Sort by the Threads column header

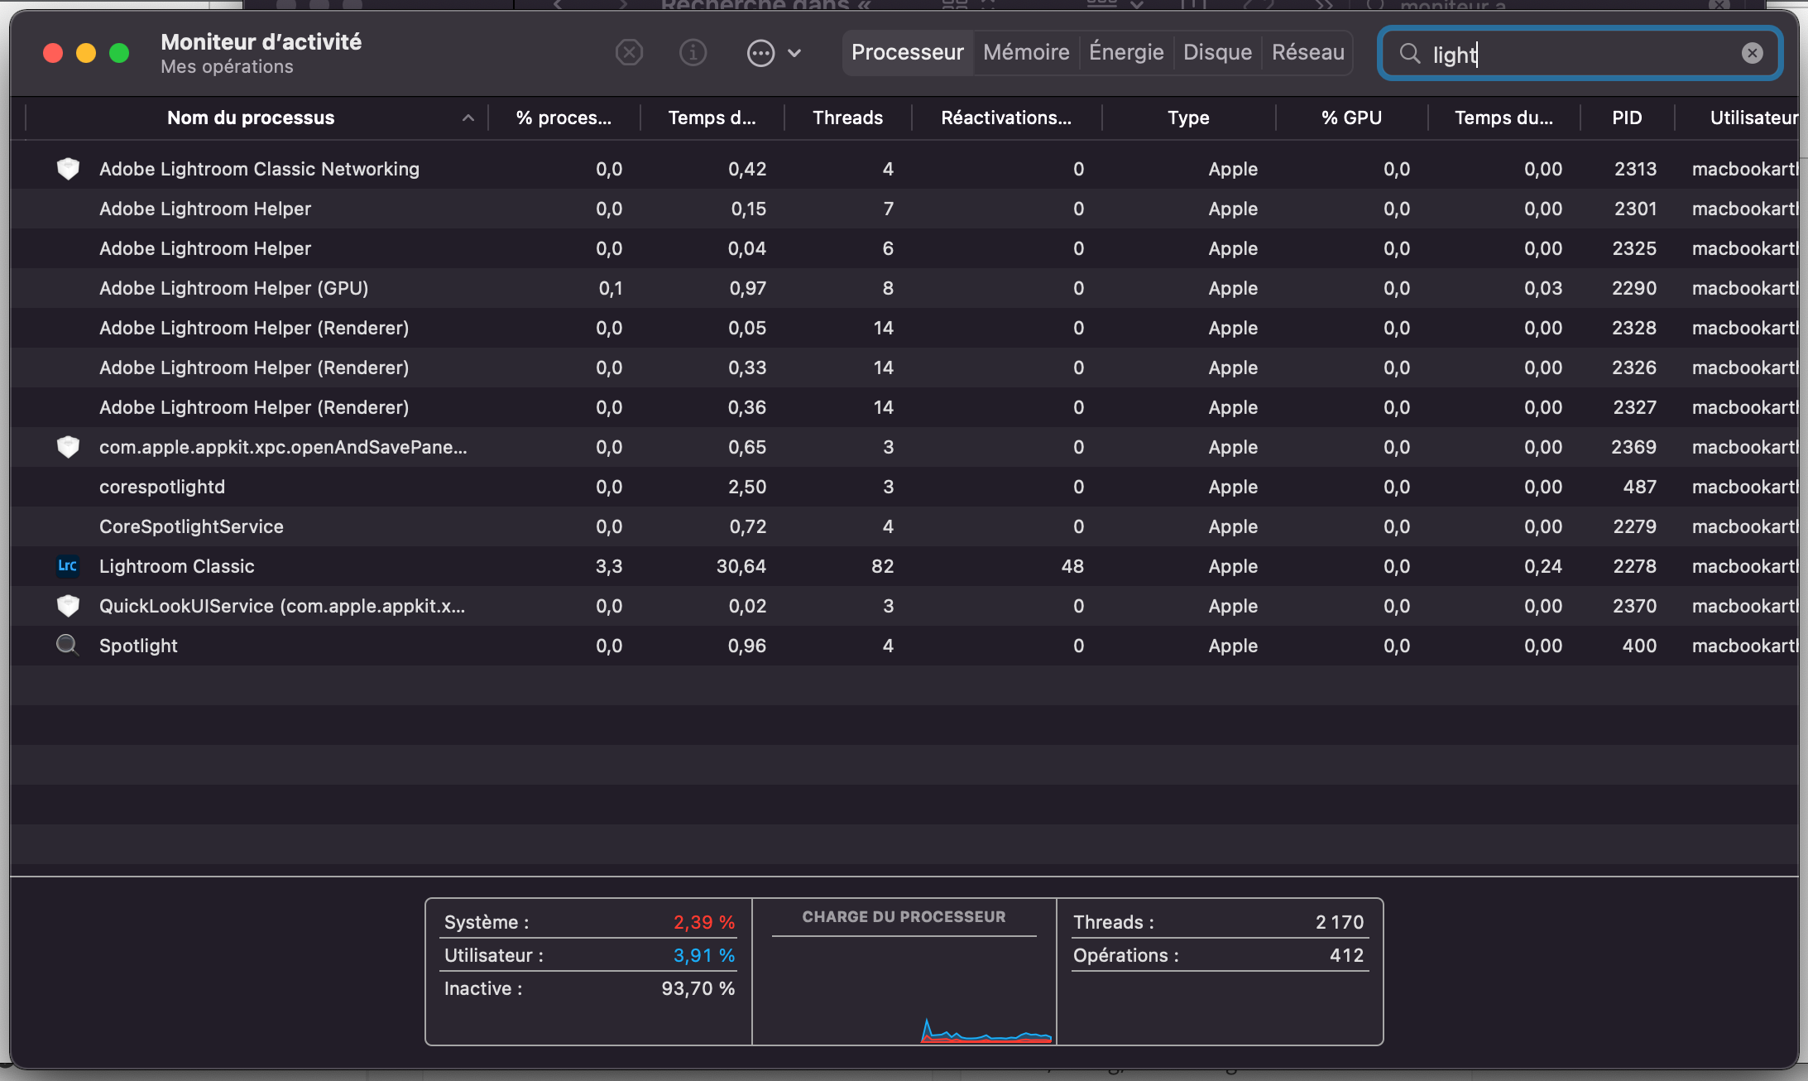pos(847,118)
